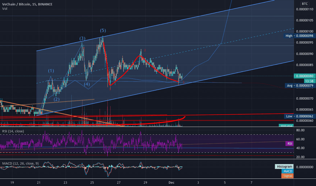Select the Elliott wave label (4)
316x186 pixels.
click(x=87, y=84)
